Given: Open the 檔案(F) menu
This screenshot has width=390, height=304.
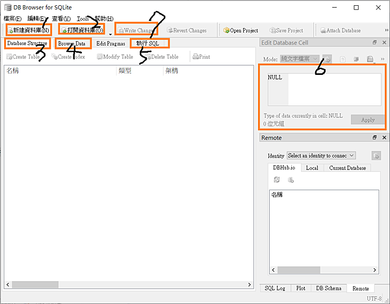Looking at the screenshot, I should (x=12, y=19).
